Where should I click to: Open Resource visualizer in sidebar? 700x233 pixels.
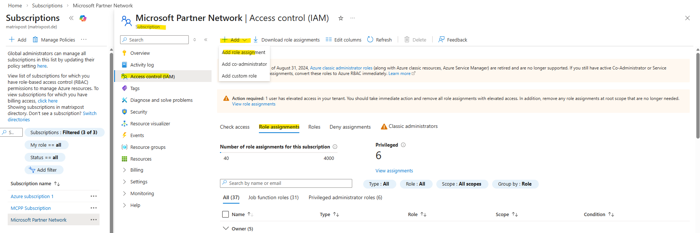click(150, 123)
